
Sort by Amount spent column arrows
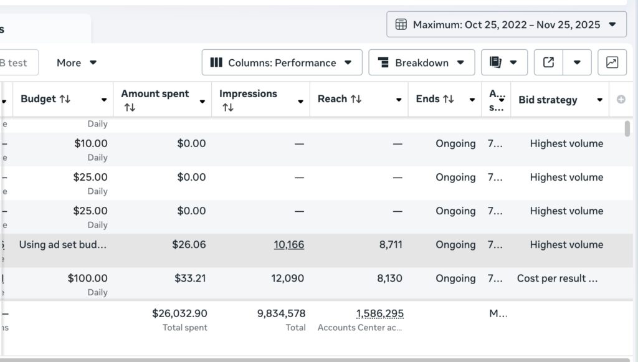(130, 108)
